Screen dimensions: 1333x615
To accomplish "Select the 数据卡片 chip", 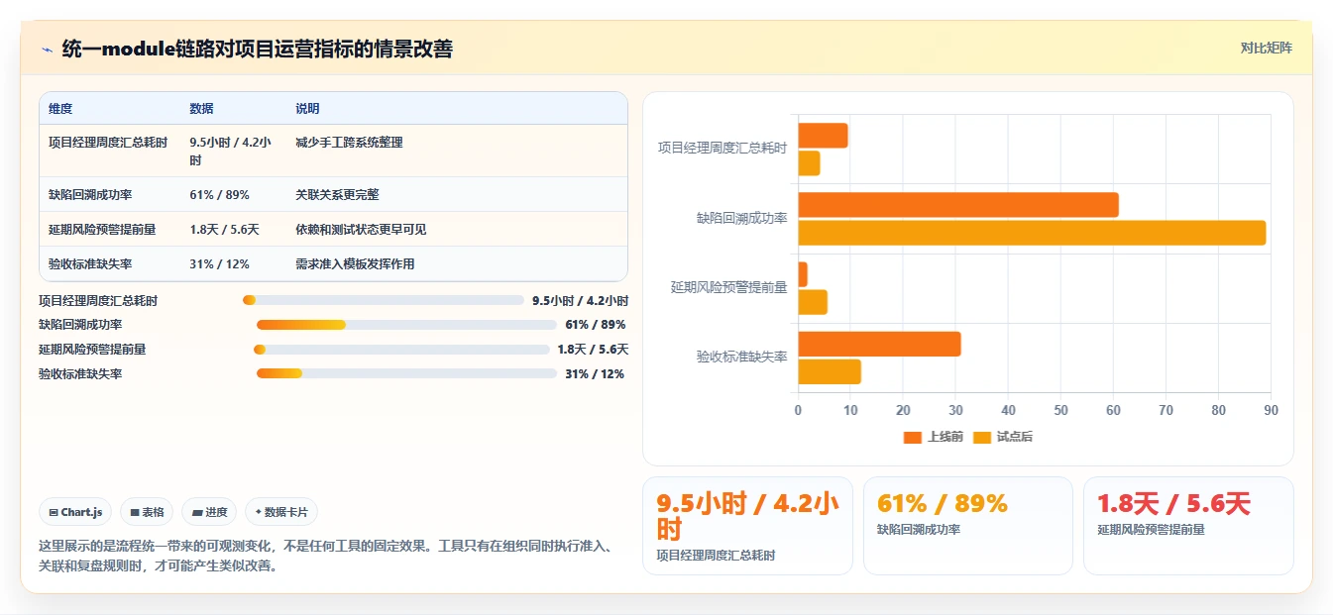I will (x=281, y=512).
